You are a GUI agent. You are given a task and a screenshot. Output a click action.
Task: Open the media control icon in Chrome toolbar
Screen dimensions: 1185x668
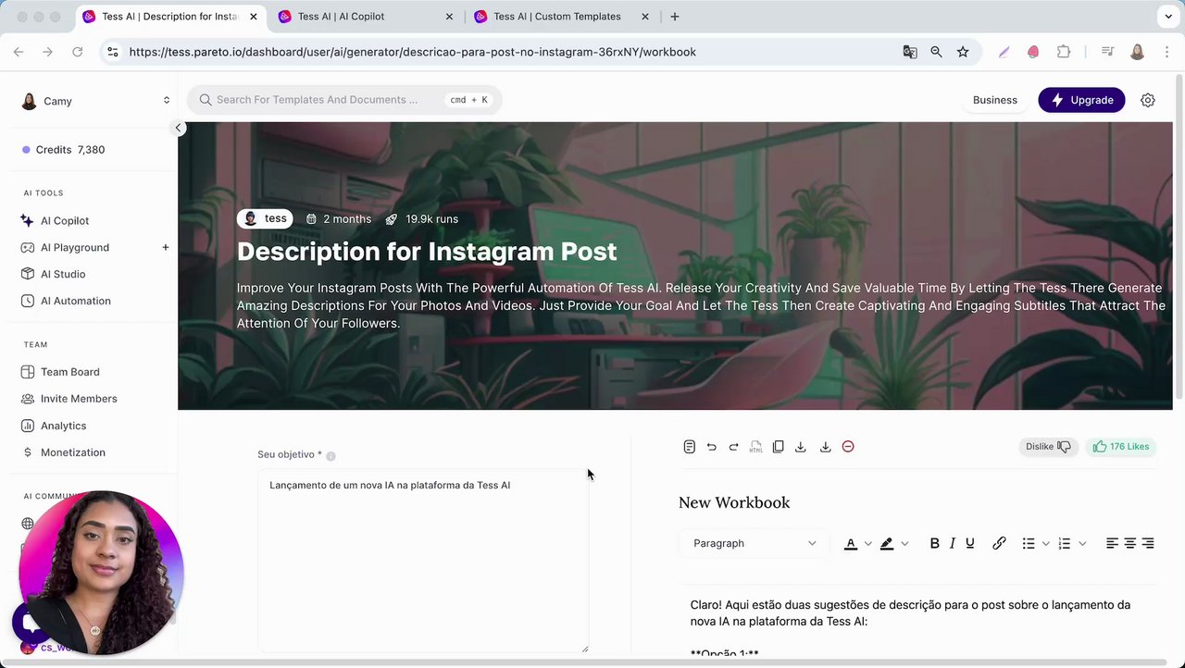[1107, 52]
